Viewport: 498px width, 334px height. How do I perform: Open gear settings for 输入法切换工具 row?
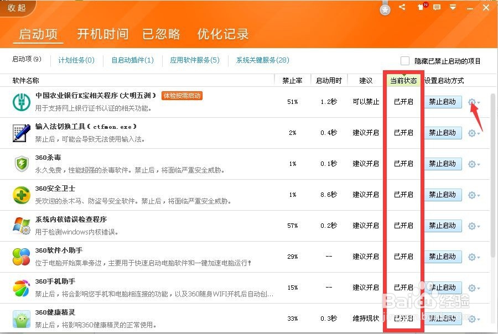click(x=474, y=133)
